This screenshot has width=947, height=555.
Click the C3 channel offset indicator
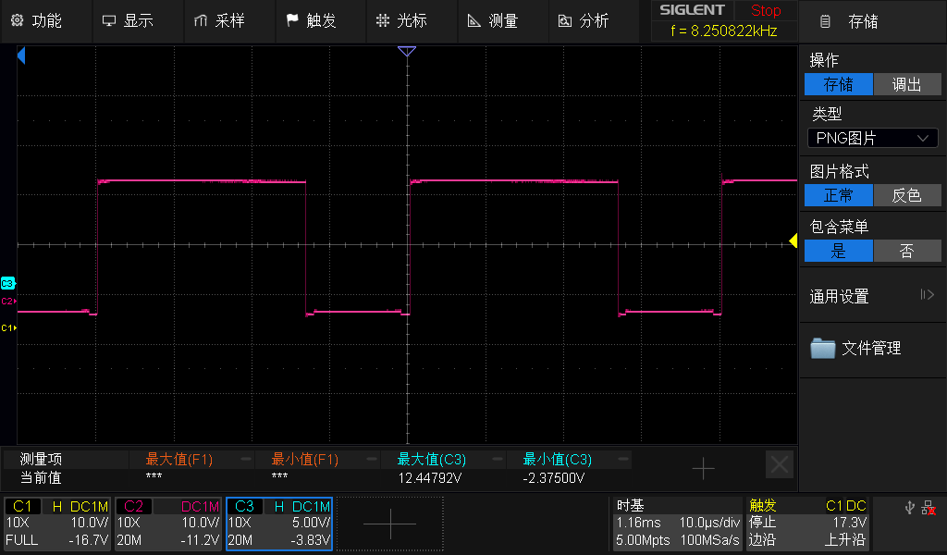click(7, 283)
